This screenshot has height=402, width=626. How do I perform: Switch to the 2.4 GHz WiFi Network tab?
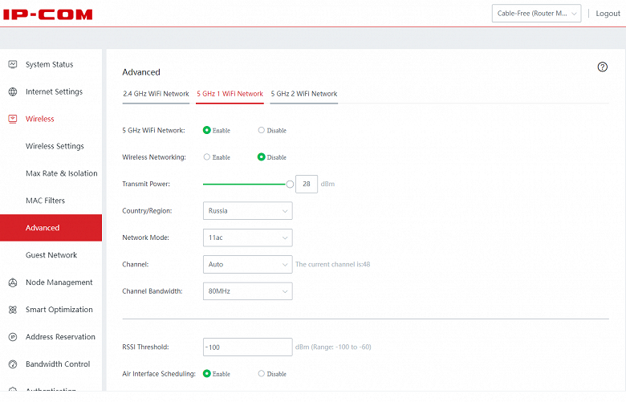click(156, 94)
